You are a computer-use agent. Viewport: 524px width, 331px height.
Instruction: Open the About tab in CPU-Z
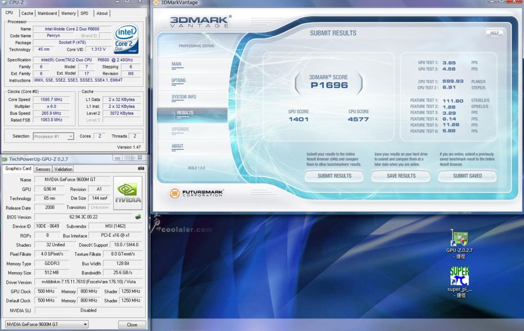[102, 14]
